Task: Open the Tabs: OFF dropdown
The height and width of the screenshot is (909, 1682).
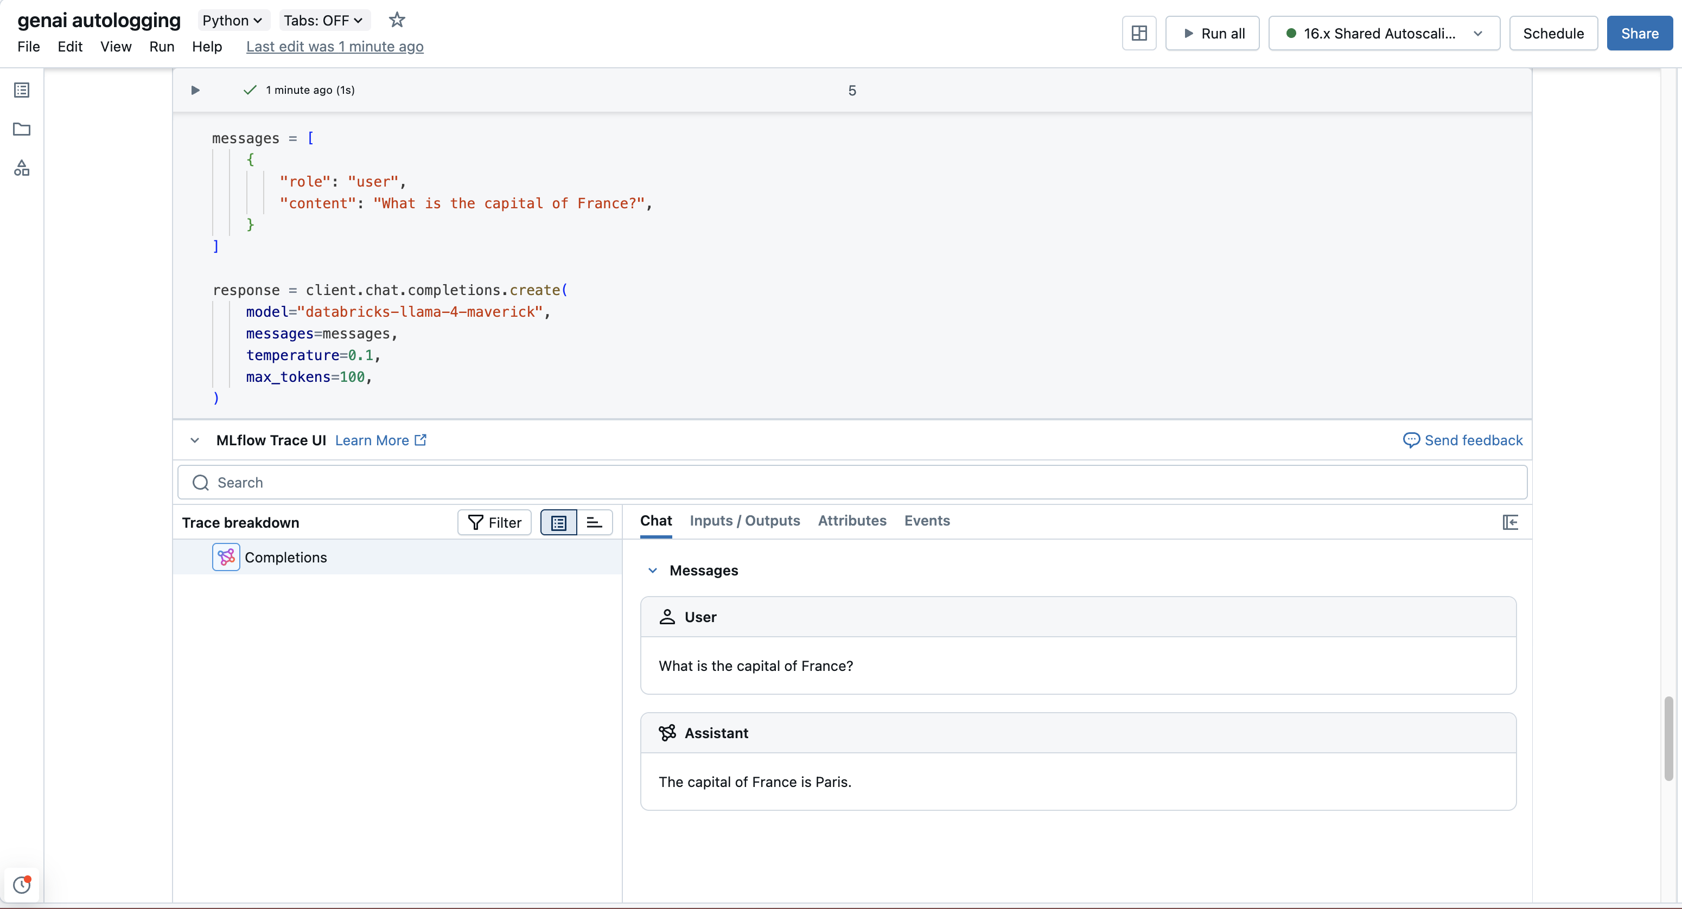Action: point(323,20)
